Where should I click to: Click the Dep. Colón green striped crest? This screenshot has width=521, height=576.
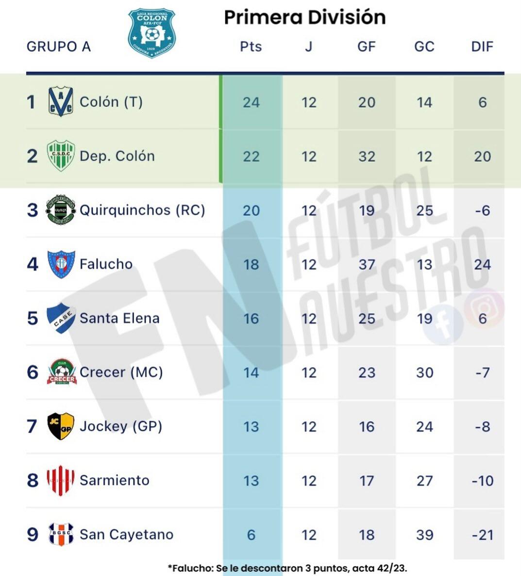click(61, 156)
